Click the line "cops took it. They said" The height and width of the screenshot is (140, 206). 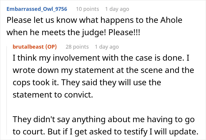click(87, 83)
